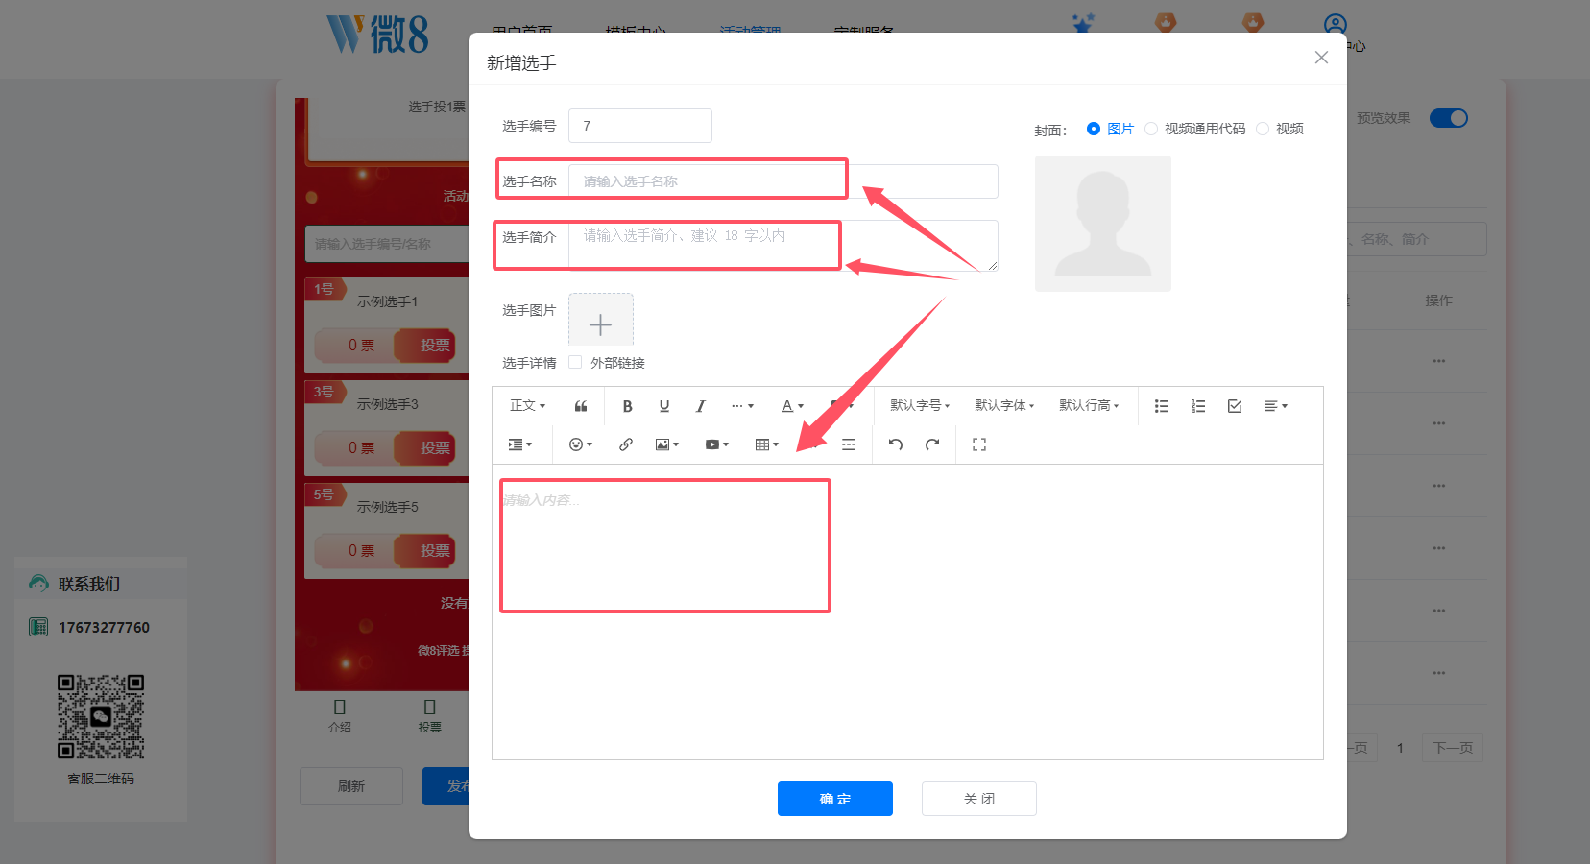Open the insert table dropdown
Viewport: 1590px width, 864px height.
click(x=767, y=444)
